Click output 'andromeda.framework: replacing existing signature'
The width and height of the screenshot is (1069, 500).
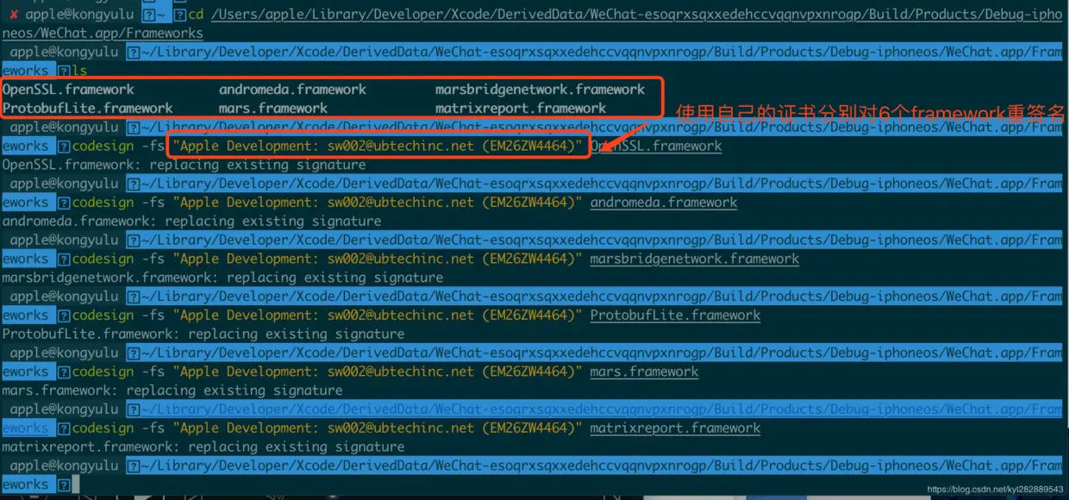tap(191, 222)
